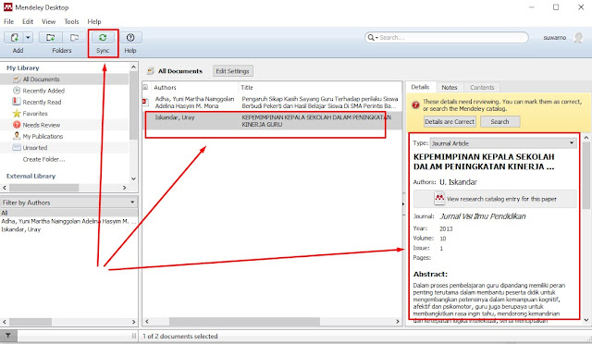Click document list horizontal scroll left arrow
The width and height of the screenshot is (592, 344).
click(x=147, y=322)
